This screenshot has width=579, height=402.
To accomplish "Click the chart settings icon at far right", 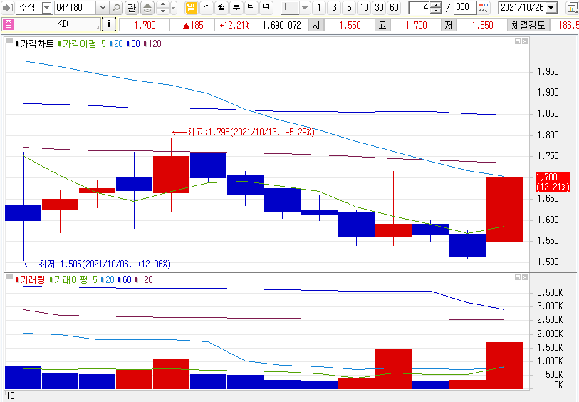I will click(573, 7).
